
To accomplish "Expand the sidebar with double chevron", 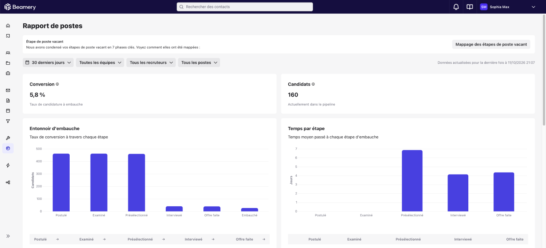I will [x=8, y=236].
